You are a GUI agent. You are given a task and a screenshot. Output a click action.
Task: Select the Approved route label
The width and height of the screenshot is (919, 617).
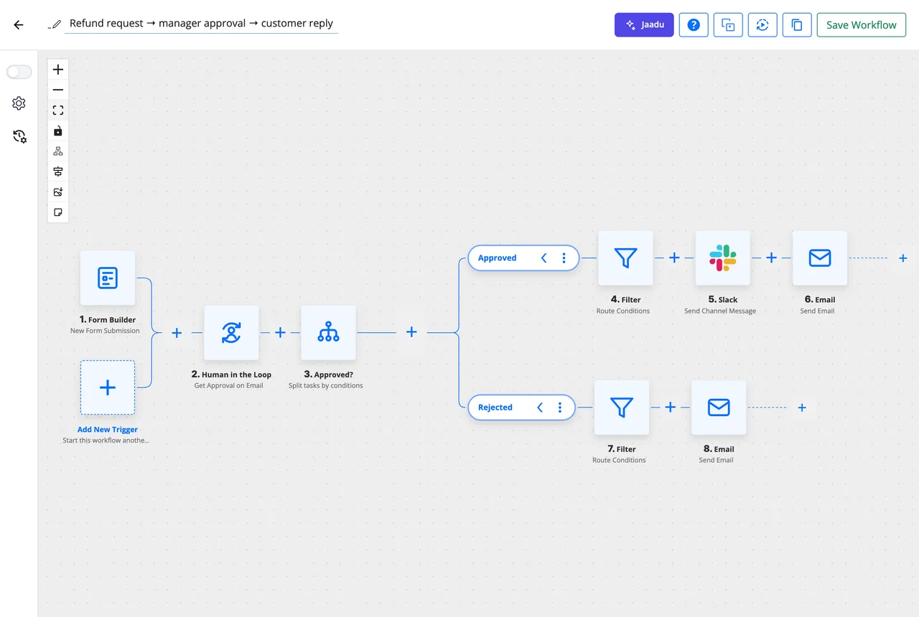(x=497, y=258)
